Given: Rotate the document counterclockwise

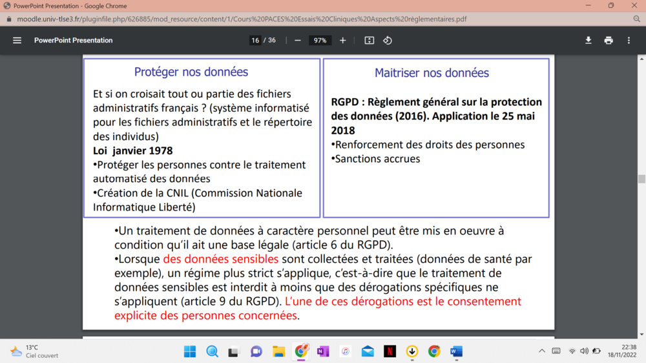Looking at the screenshot, I should pos(388,40).
